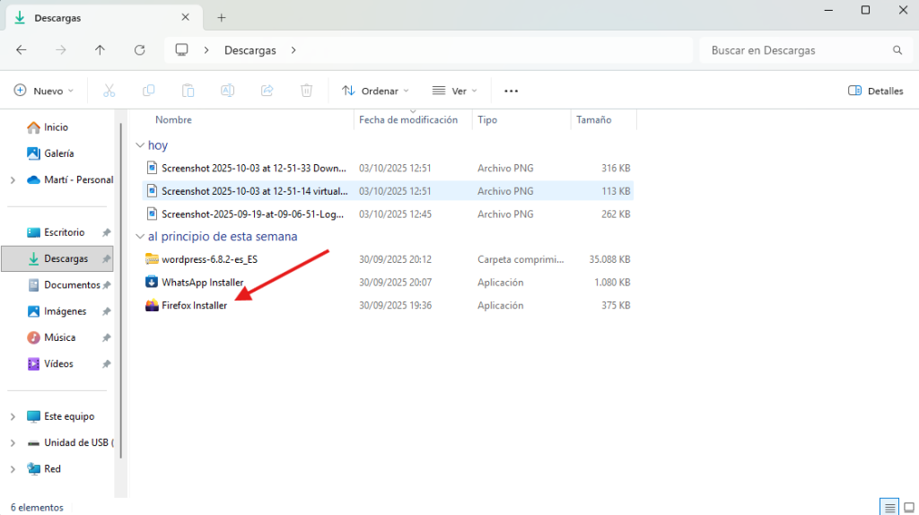
Task: Click the Share icon in toolbar
Action: pos(267,91)
